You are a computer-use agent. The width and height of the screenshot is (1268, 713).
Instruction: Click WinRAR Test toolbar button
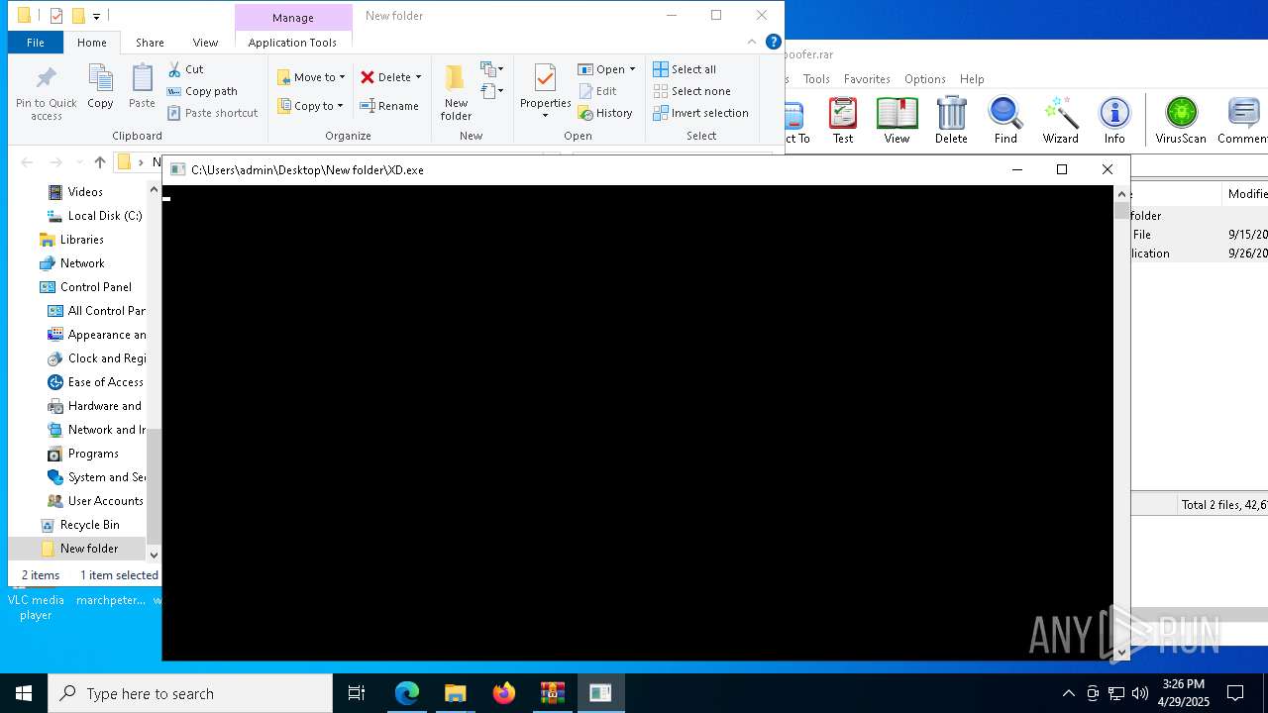[843, 121]
